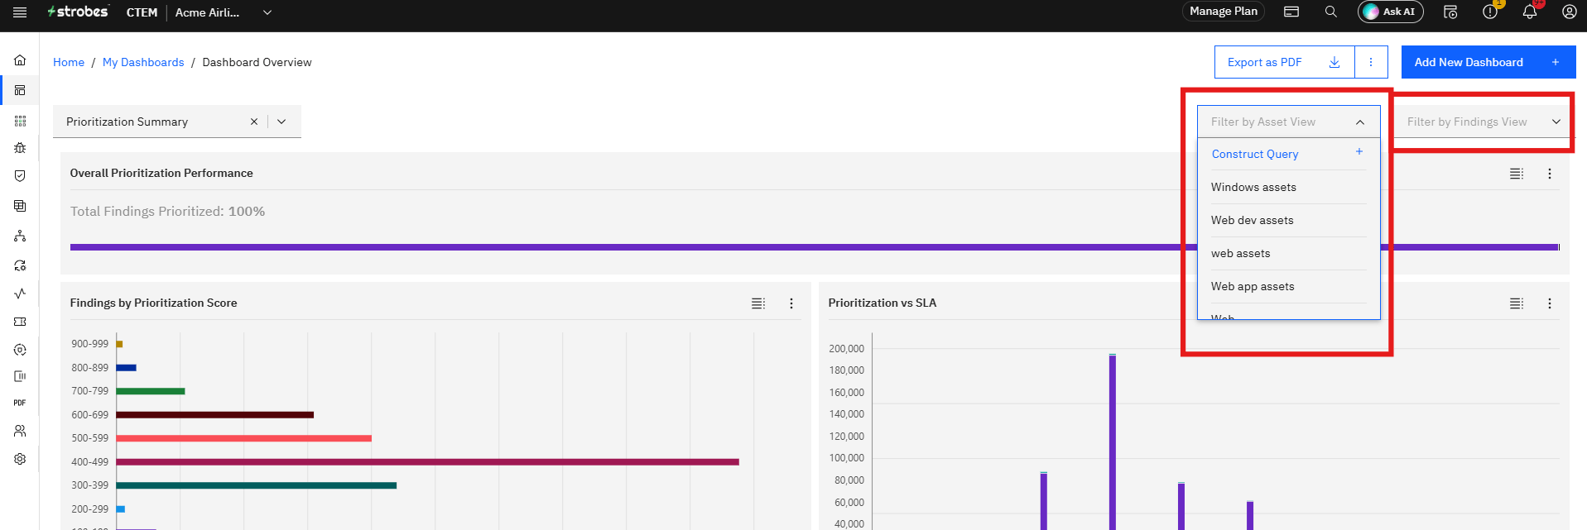Follow the Home breadcrumb link
Viewport: 1587px width, 530px height.
click(x=69, y=62)
